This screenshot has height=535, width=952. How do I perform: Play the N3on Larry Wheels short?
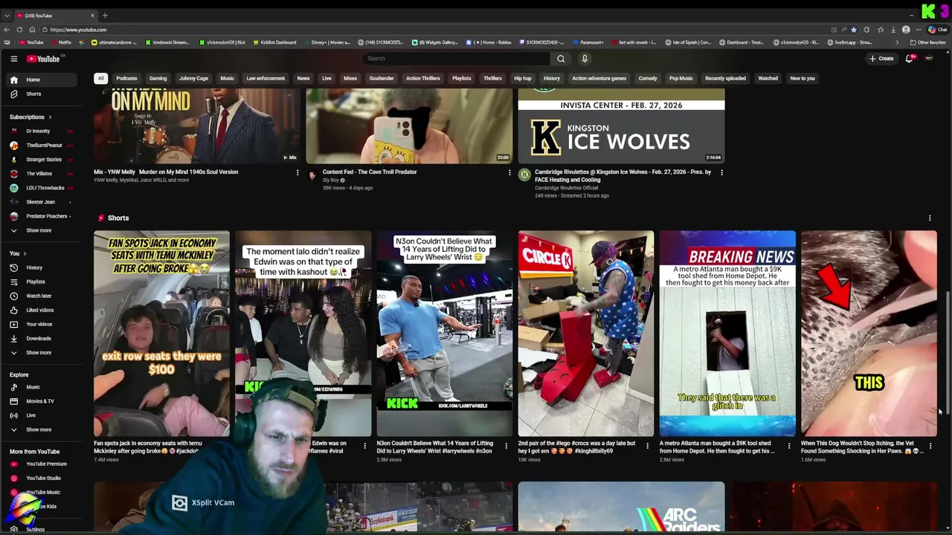445,333
